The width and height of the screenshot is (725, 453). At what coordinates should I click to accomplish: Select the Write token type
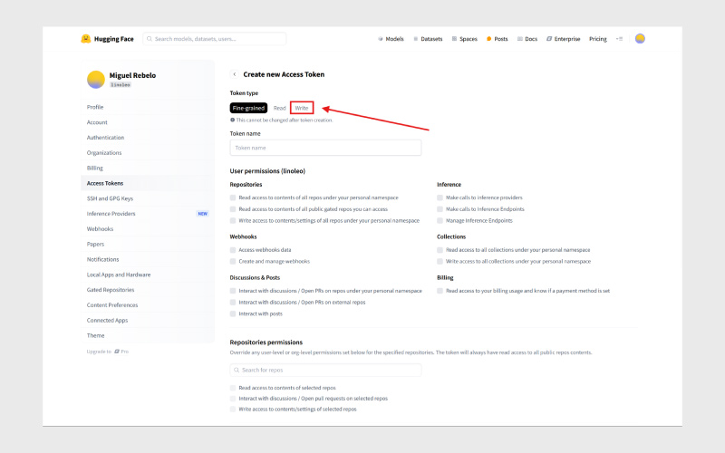[x=302, y=108]
